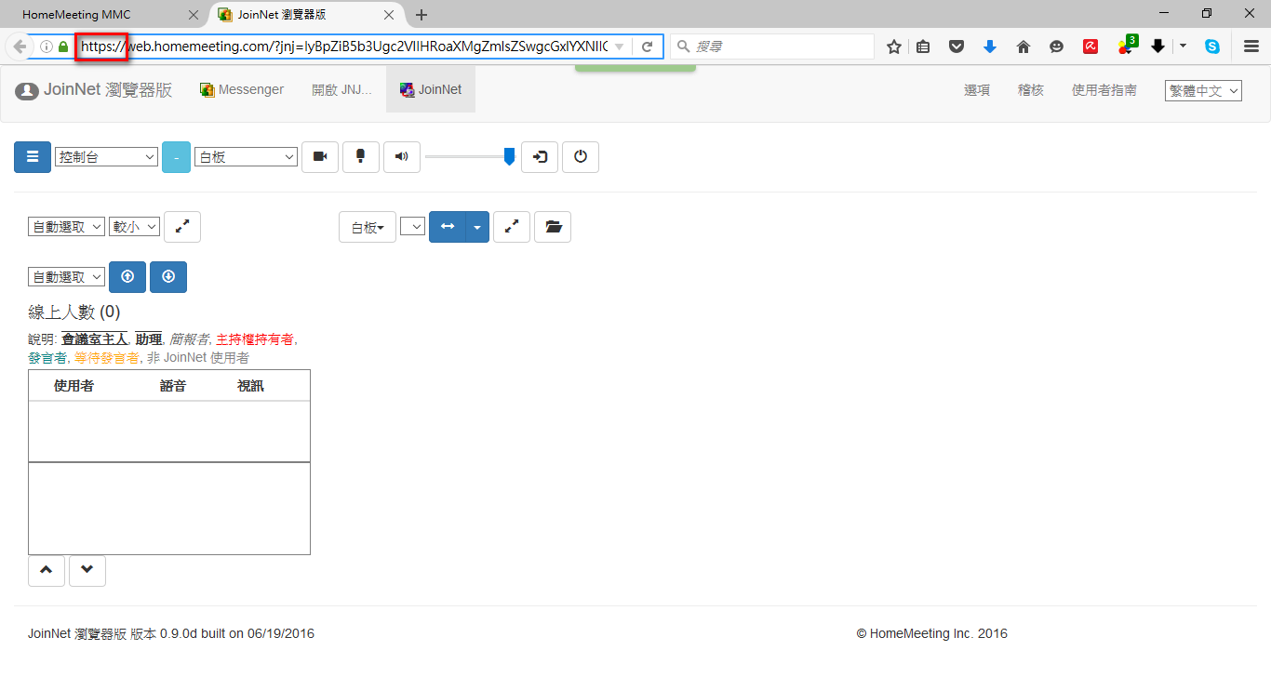
Task: Click the JoinNet 瀏覽器版 brand link
Action: click(x=94, y=90)
